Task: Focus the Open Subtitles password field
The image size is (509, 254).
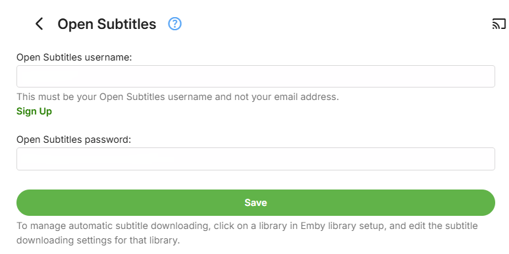Action: point(255,159)
